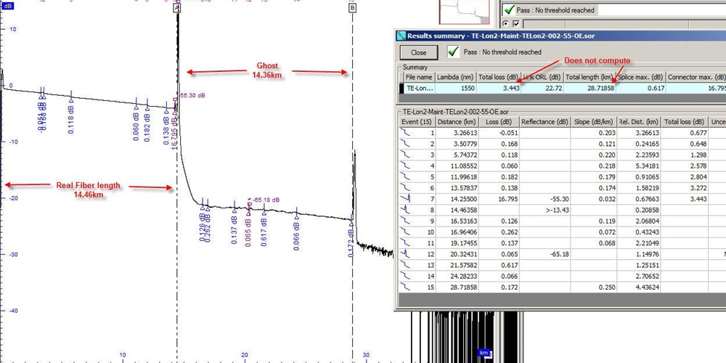The image size is (726, 363).
Task: Click the Lambda (nm) column header
Action: click(x=456, y=77)
